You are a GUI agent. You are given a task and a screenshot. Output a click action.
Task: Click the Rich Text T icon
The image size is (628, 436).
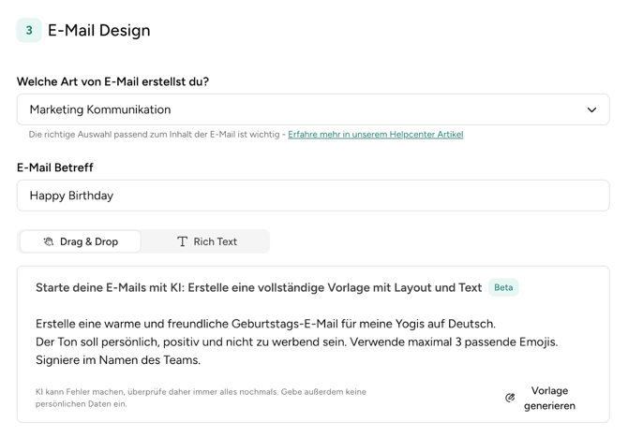pyautogui.click(x=182, y=241)
